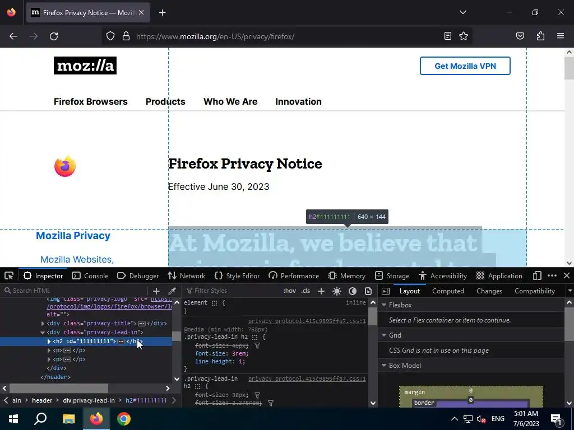574x430 pixels.
Task: Select the Compatibility sidebar tab
Action: (x=534, y=291)
